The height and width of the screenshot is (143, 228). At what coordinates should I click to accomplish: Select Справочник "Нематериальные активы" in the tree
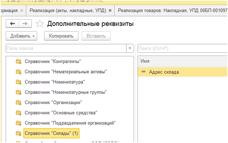point(66,72)
